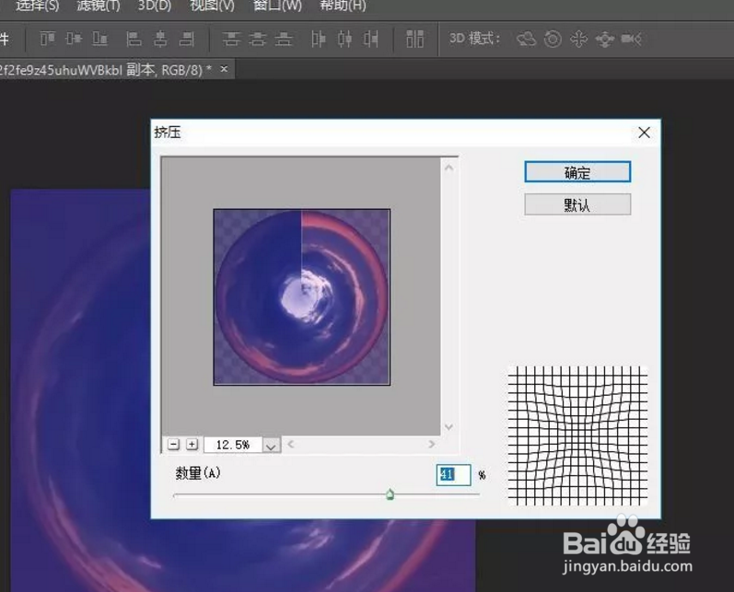Click the align vertical centers icon
The height and width of the screenshot is (592, 734).
(x=74, y=39)
